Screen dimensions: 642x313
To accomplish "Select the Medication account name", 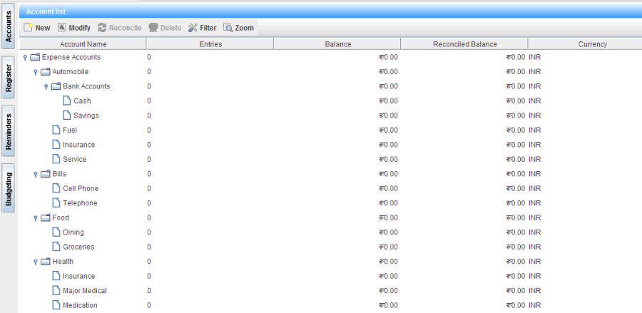I will (x=80, y=305).
